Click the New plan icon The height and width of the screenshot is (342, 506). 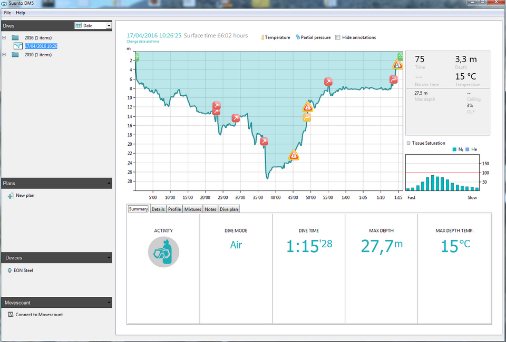click(11, 195)
